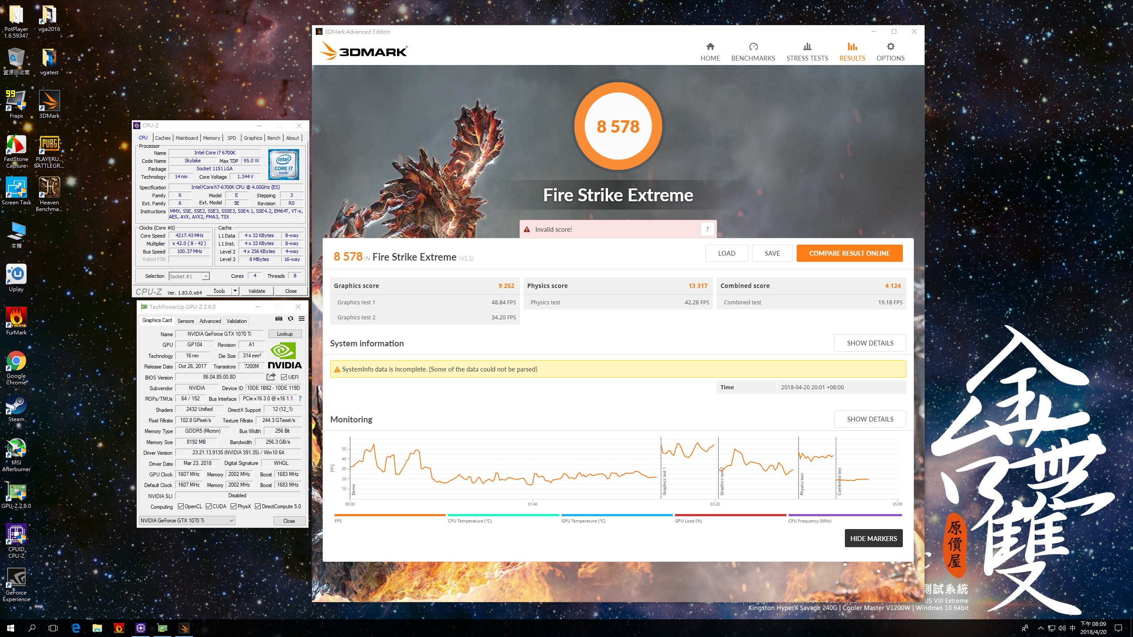The image size is (1133, 637).
Task: Toggle the DirectCompute 5.0 checkbox
Action: pyautogui.click(x=258, y=507)
